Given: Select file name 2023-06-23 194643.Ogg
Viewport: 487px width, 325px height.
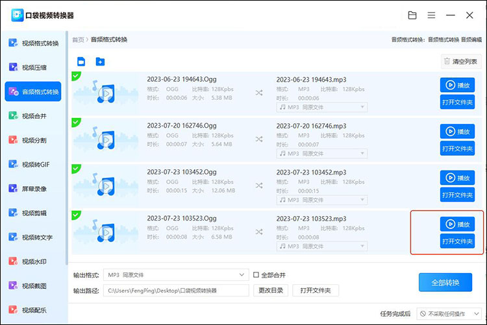Looking at the screenshot, I should [182, 79].
